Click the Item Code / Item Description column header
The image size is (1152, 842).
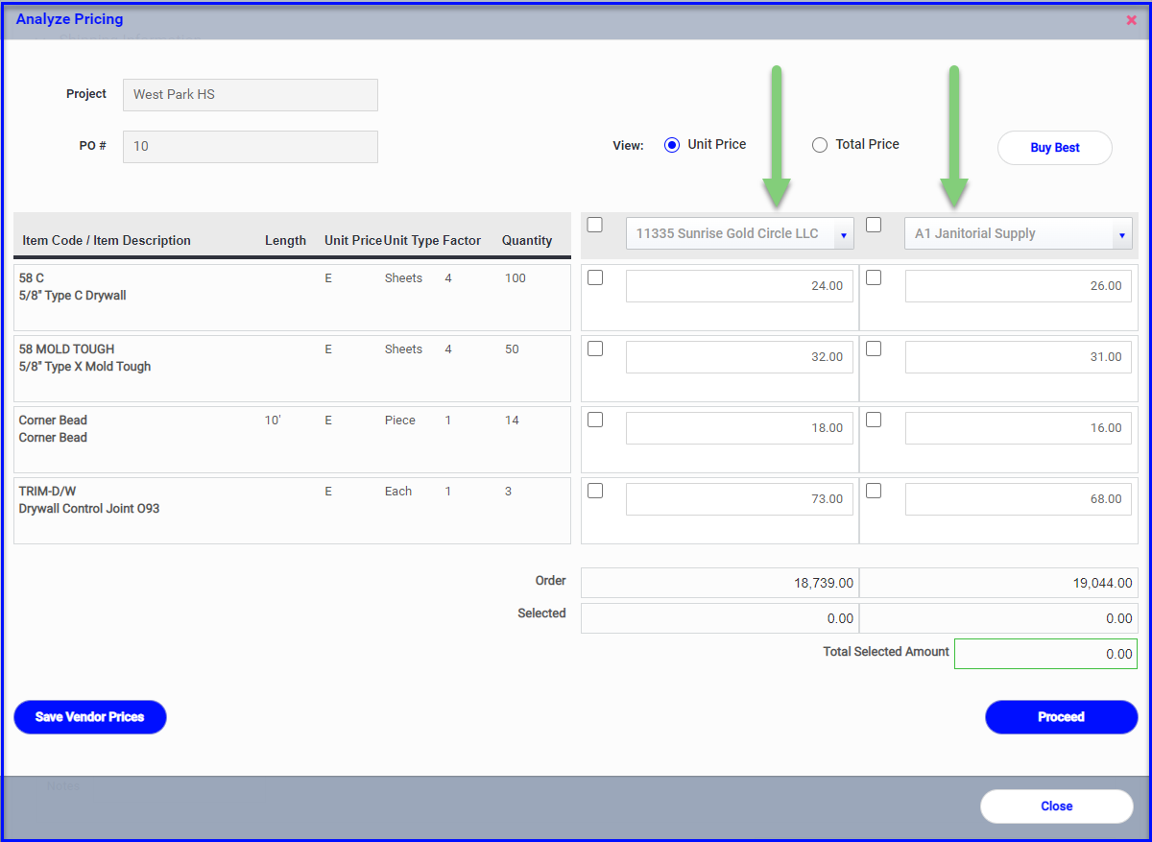pos(107,241)
